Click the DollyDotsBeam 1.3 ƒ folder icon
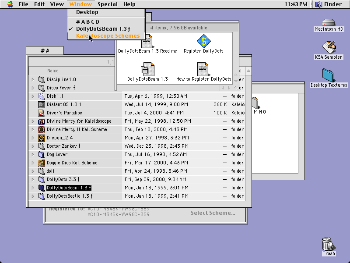Viewport: 350px width, 263px height. click(41, 188)
